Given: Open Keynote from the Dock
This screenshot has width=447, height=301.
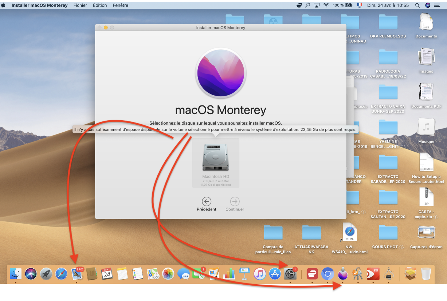Looking at the screenshot, I should click(244, 274).
